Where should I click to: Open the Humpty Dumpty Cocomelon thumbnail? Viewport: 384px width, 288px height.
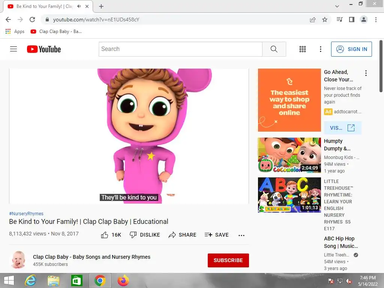[289, 155]
